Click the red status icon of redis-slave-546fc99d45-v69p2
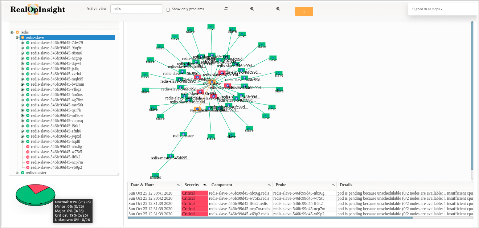 click(28, 167)
